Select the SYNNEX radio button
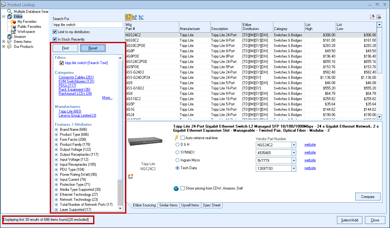The width and height of the screenshot is (390, 228). tap(177, 152)
